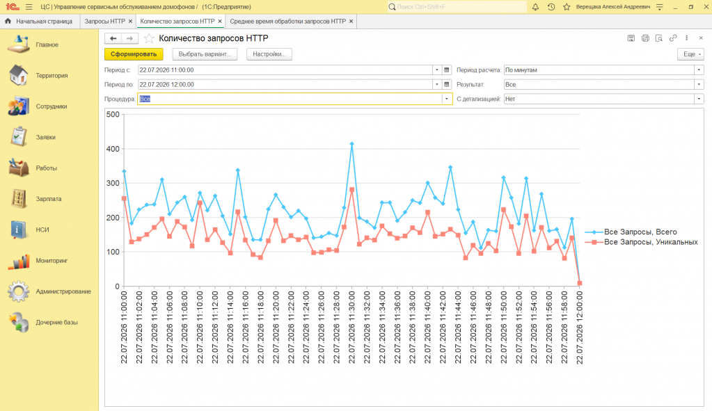The width and height of the screenshot is (712, 411).
Task: Open the print preview icon
Action: pyautogui.click(x=659, y=38)
